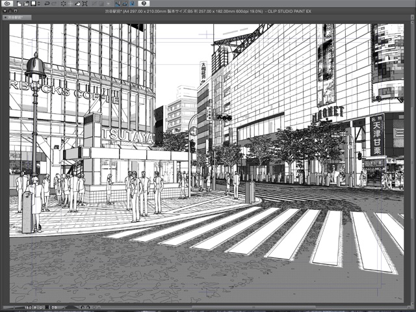Click the Scale/Rotate transform icon
The image size is (416, 312).
tap(84, 4)
